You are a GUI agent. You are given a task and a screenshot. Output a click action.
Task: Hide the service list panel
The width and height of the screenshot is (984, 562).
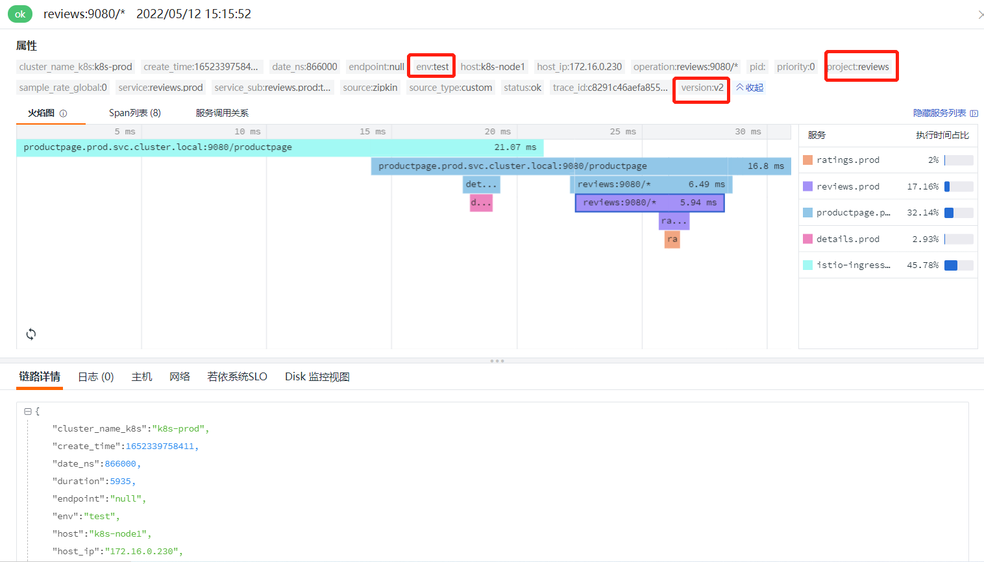click(x=944, y=113)
